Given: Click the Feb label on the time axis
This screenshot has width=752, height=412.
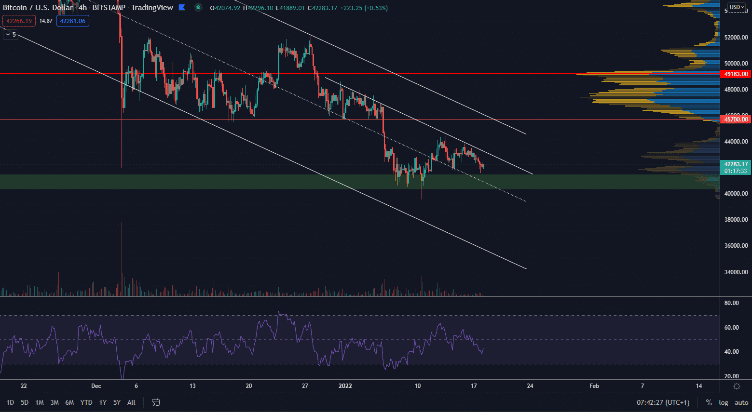Looking at the screenshot, I should click(594, 386).
